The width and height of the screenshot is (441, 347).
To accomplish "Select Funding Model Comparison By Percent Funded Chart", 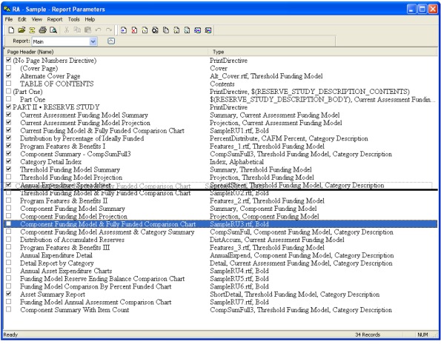I will click(x=221, y=286).
